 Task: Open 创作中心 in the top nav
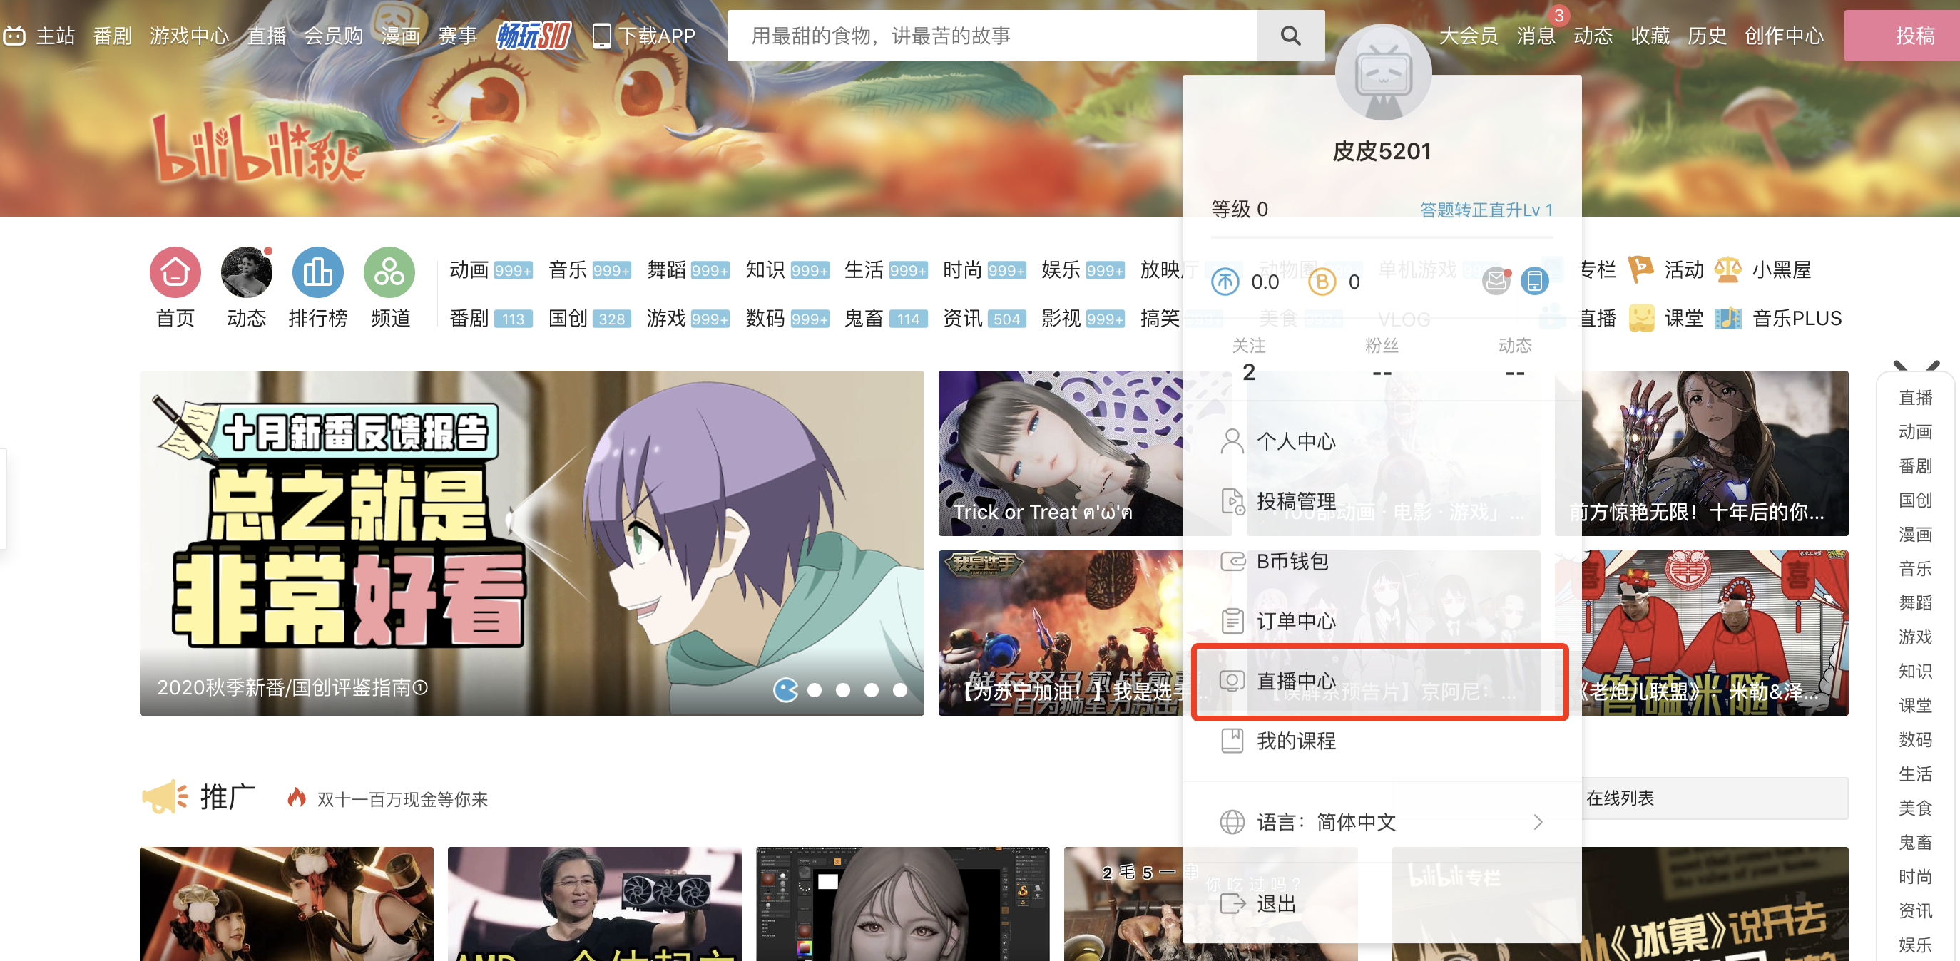[x=1784, y=36]
